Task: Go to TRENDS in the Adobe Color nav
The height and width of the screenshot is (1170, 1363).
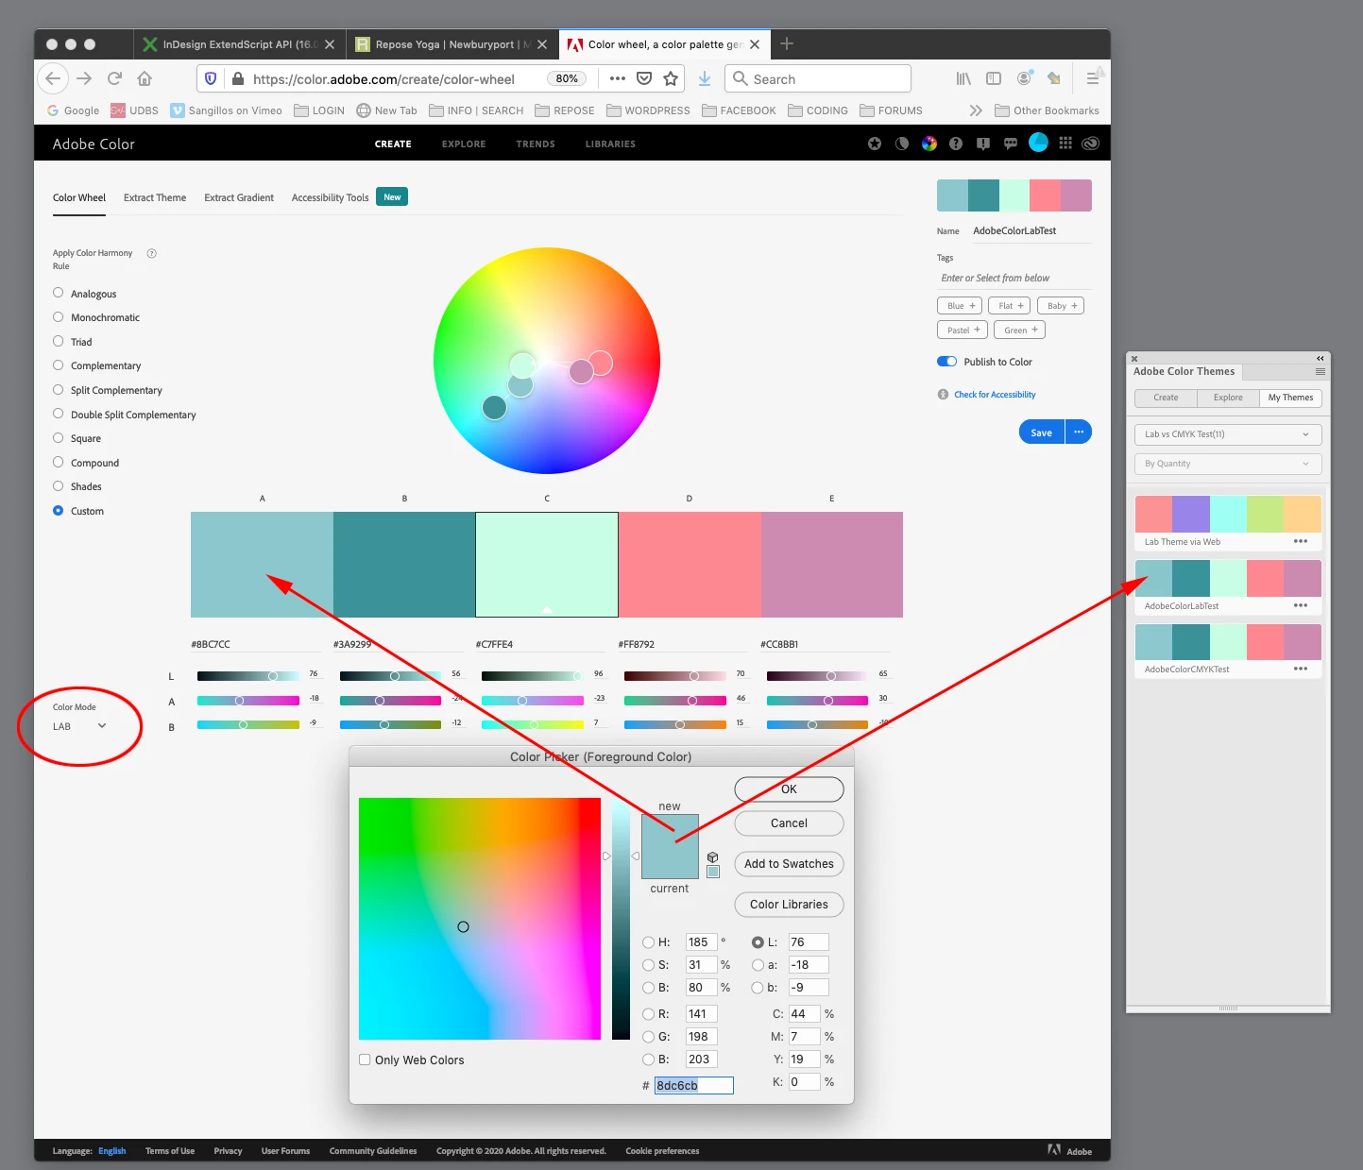Action: [536, 144]
